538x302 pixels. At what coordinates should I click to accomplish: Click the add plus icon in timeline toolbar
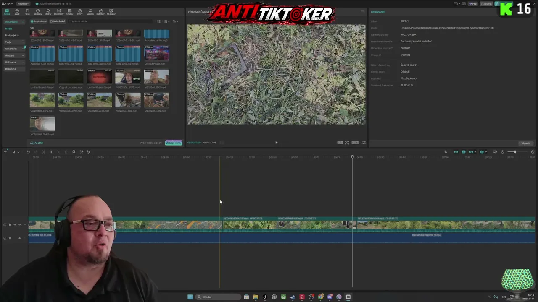click(5, 152)
